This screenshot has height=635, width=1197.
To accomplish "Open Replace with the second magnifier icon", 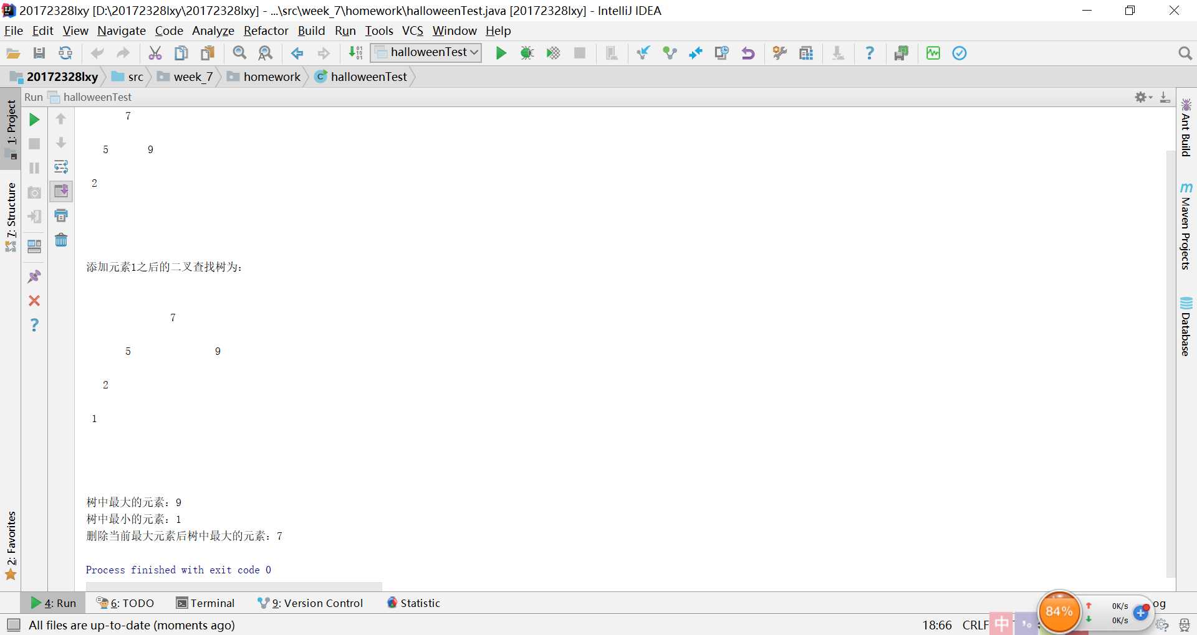I will pos(266,53).
